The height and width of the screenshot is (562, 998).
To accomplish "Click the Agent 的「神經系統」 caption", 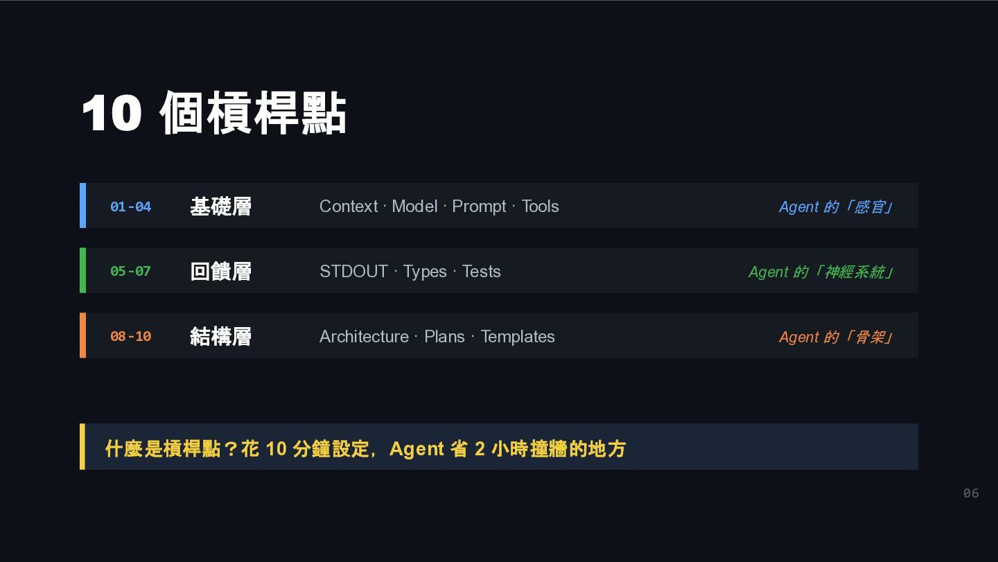I will pos(821,272).
